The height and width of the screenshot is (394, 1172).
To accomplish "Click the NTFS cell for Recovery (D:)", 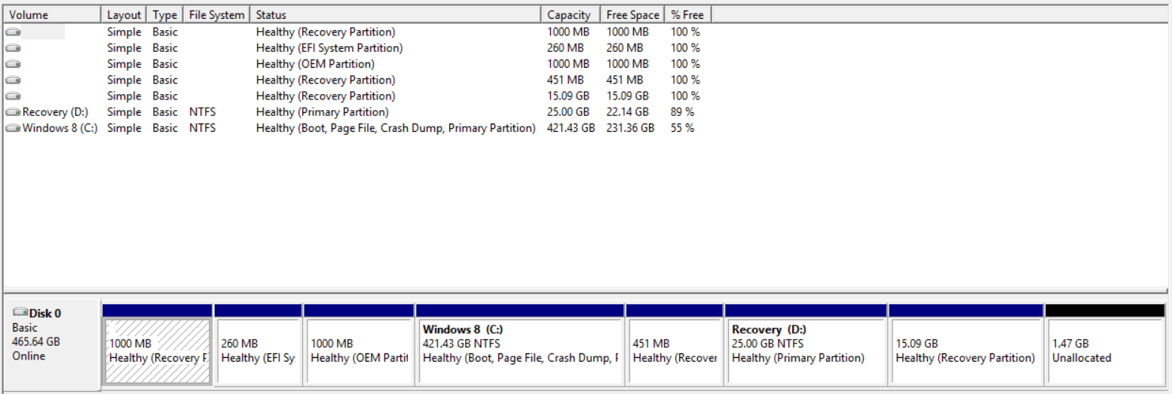I will pyautogui.click(x=203, y=112).
